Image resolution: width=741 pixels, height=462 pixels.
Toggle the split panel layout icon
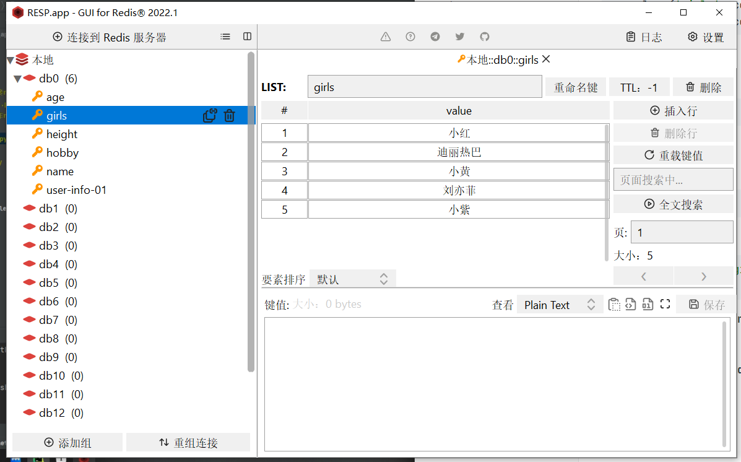click(x=247, y=37)
